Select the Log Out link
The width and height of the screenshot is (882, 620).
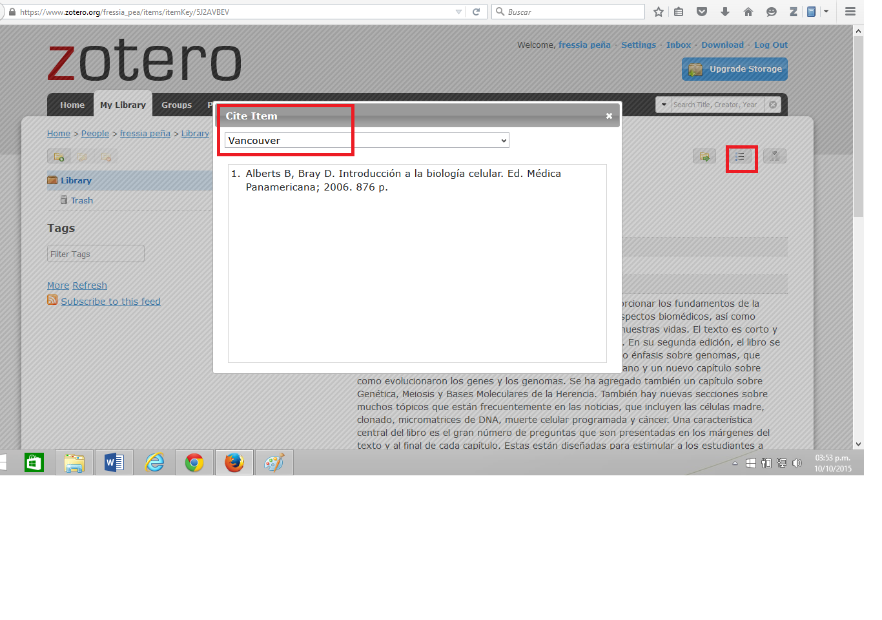coord(770,45)
